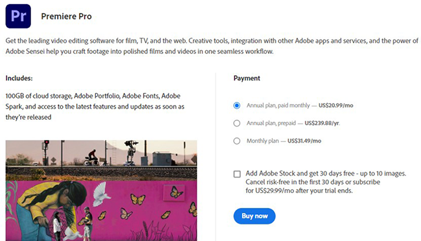Click the US$20.99/mo price
This screenshot has width=421, height=241.
[336, 106]
